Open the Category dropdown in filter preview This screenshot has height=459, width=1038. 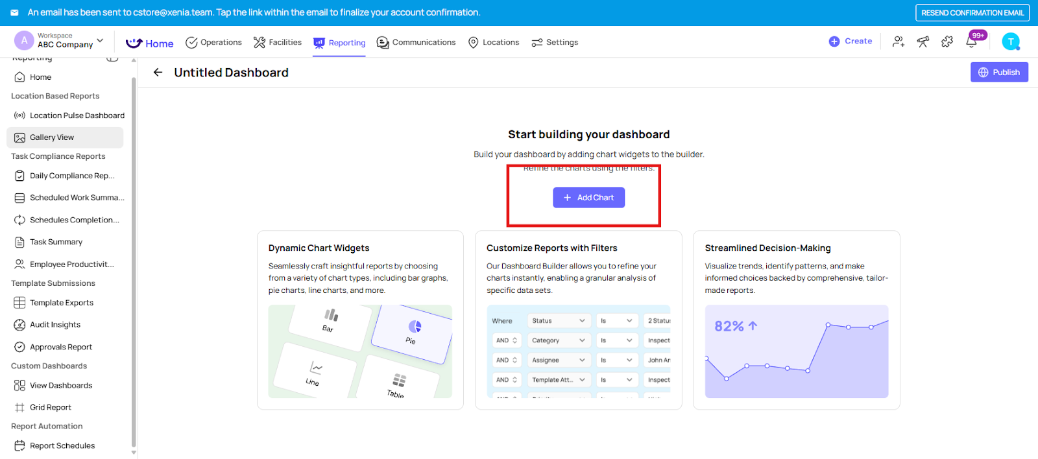(x=558, y=340)
